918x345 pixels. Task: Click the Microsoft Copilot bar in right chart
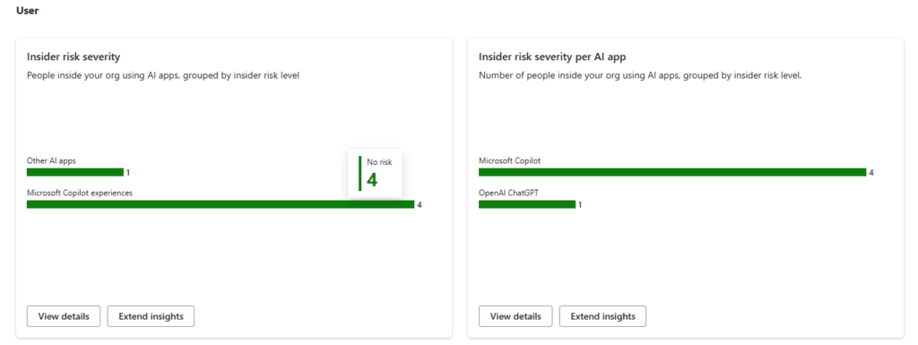[x=672, y=172]
